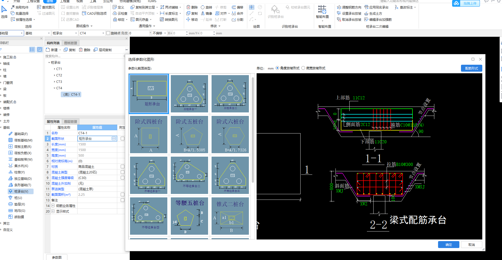Select the 镜像 mirror tool
Viewport: 502px width, 260px height.
coord(207,13)
